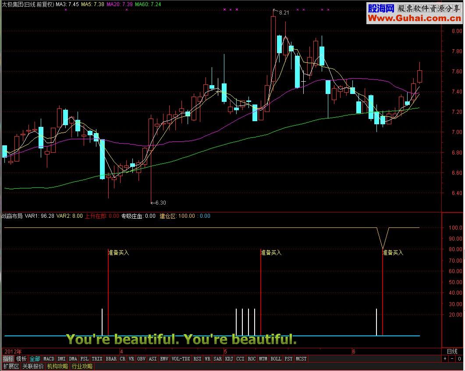Switch to the VOL-TDX indicator
The height and width of the screenshot is (371, 465).
click(x=181, y=359)
